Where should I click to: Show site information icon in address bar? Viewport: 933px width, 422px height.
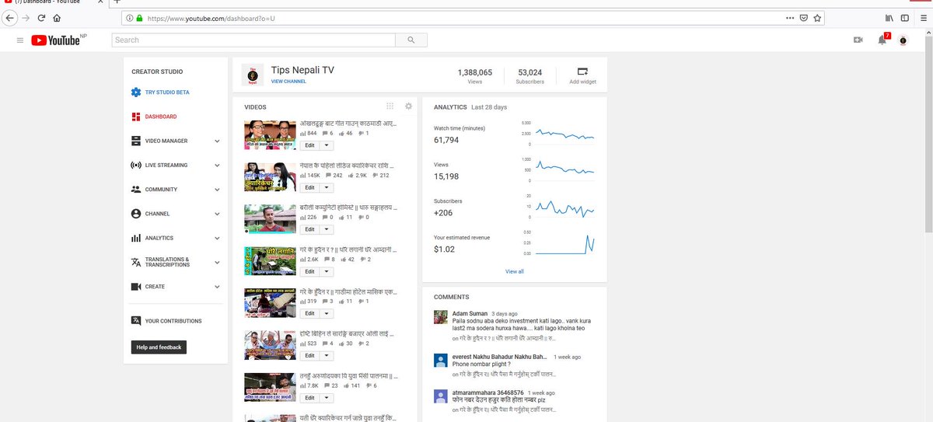(x=128, y=17)
